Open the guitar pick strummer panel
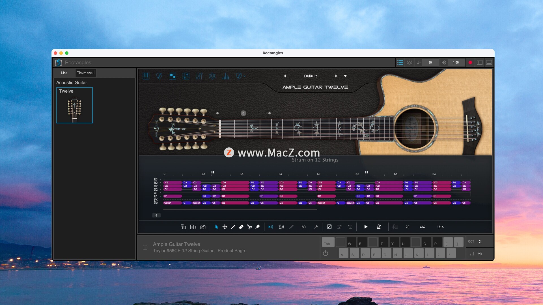The height and width of the screenshot is (305, 543). pyautogui.click(x=159, y=76)
